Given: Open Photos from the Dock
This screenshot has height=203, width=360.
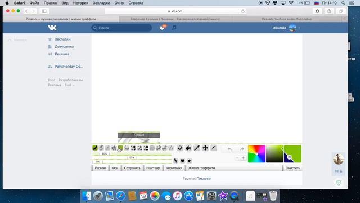Looking at the screenshot, I should [x=155, y=196].
